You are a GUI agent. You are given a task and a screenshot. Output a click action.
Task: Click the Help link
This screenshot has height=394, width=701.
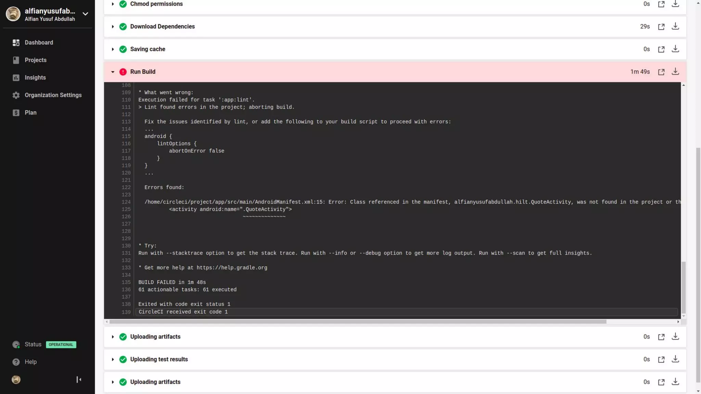pyautogui.click(x=30, y=362)
